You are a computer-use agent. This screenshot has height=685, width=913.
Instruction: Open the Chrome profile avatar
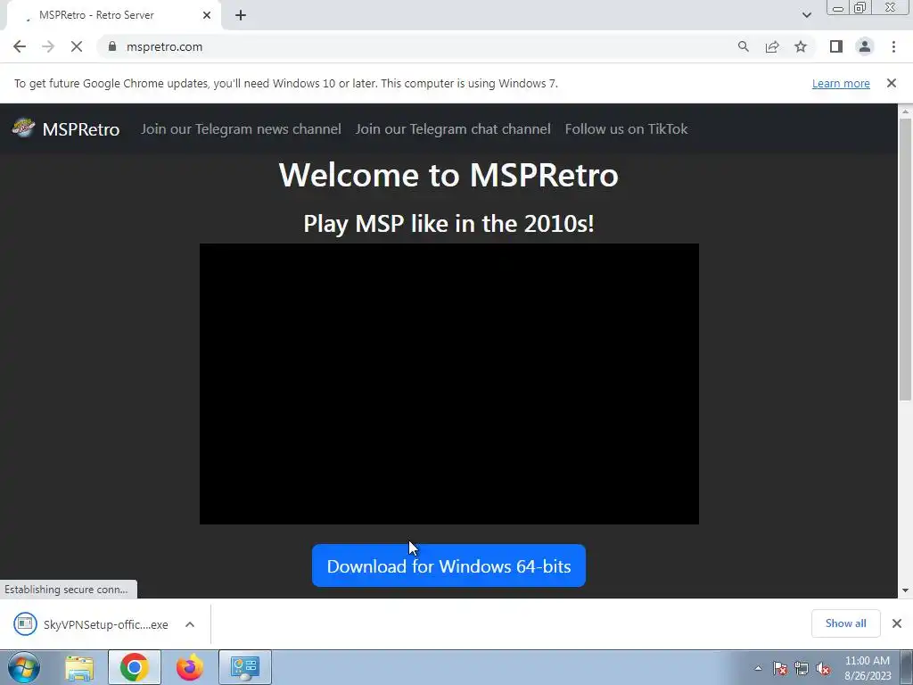point(865,46)
